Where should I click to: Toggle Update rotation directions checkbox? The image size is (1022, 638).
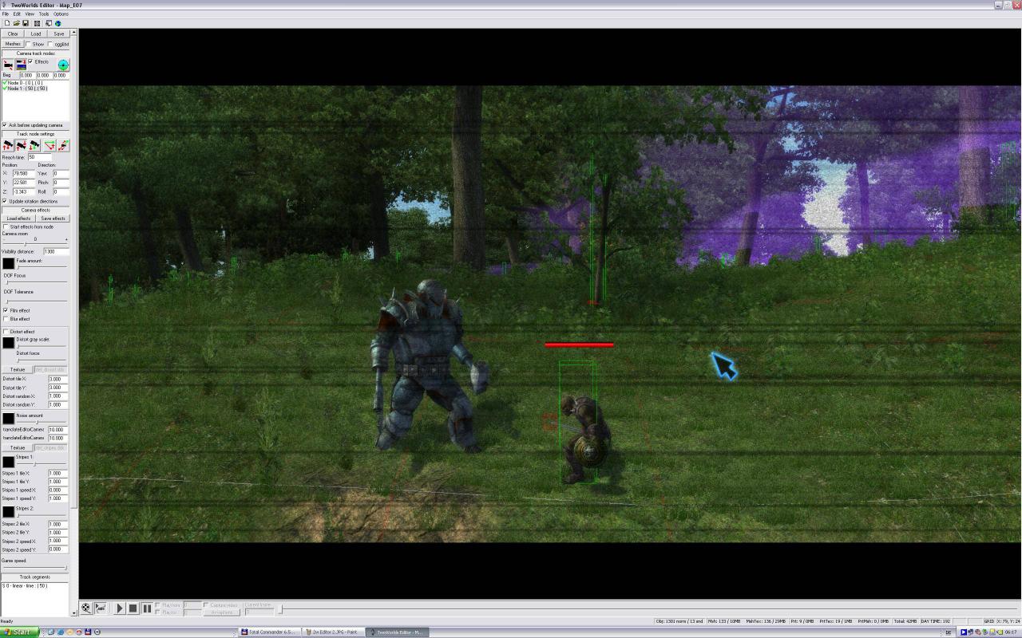[x=5, y=201]
